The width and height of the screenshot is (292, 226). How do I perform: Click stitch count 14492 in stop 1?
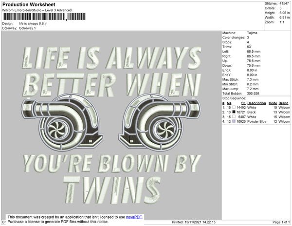pyautogui.click(x=241, y=108)
